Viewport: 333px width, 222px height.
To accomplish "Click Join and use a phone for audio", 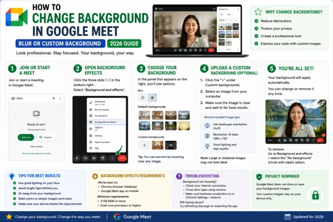I will (x=36, y=153).
